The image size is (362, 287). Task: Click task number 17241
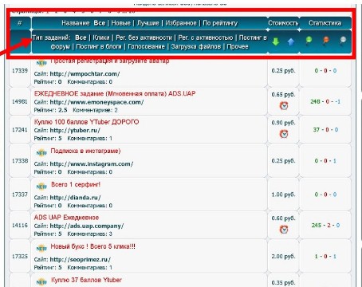tap(20, 130)
